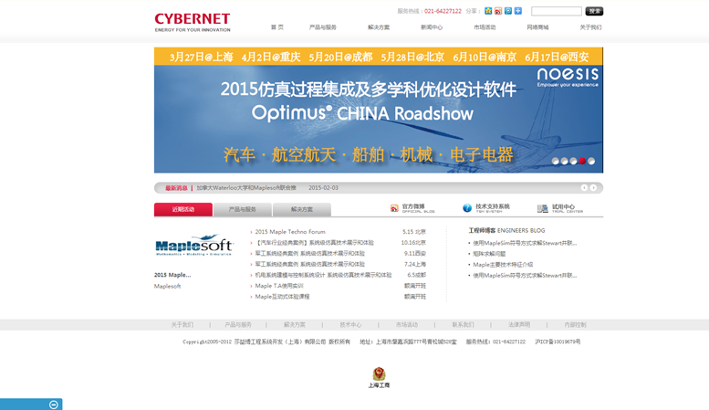This screenshot has height=410, width=709.
Task: Open the Waterloo大学和Maplesoft news headline
Action: pyautogui.click(x=246, y=188)
